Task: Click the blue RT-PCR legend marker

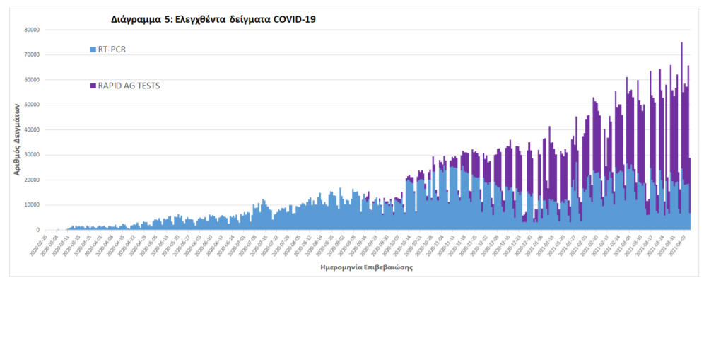Action: 93,50
